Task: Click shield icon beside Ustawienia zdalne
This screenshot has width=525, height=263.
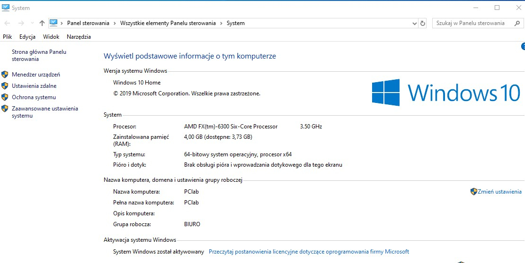Action: coord(5,86)
